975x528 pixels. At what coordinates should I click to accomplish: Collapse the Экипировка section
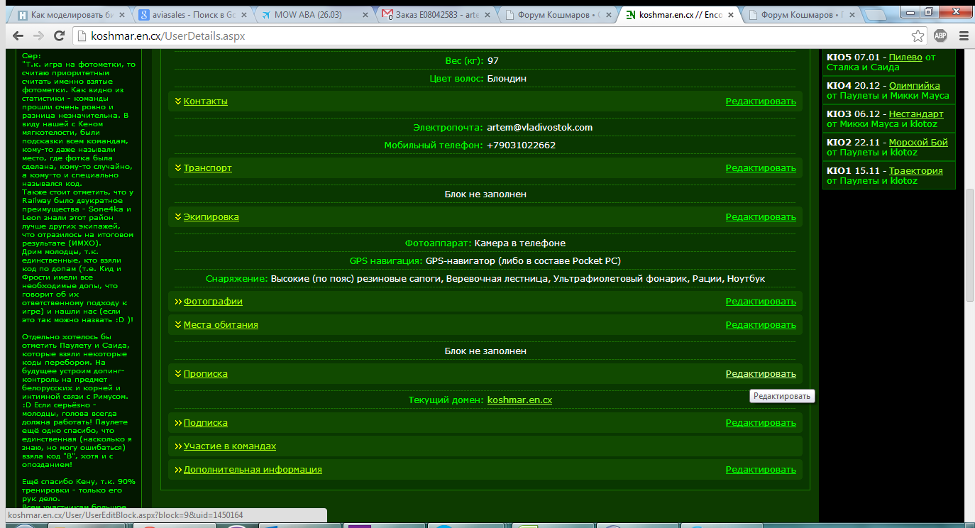[211, 217]
